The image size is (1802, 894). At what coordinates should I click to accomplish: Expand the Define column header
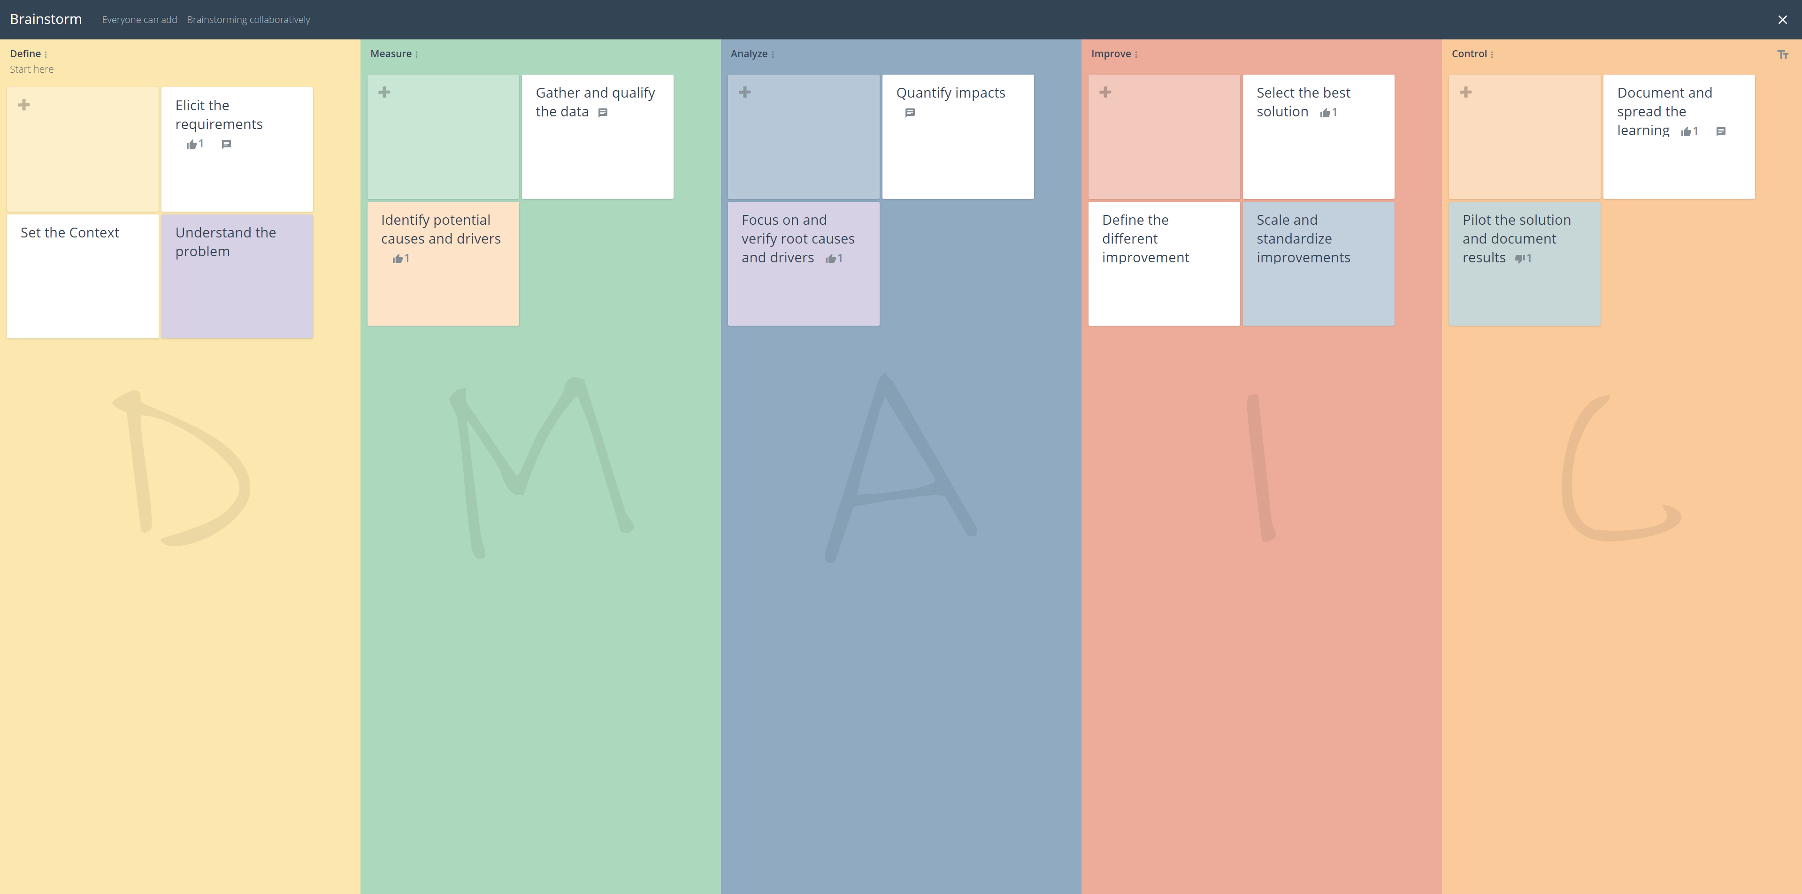pos(46,53)
